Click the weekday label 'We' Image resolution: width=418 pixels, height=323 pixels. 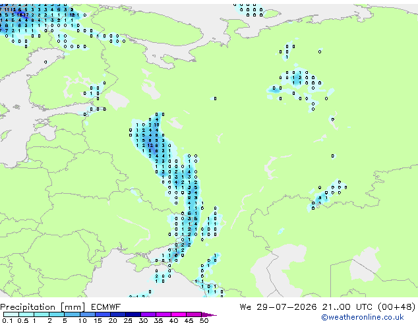pos(245,307)
